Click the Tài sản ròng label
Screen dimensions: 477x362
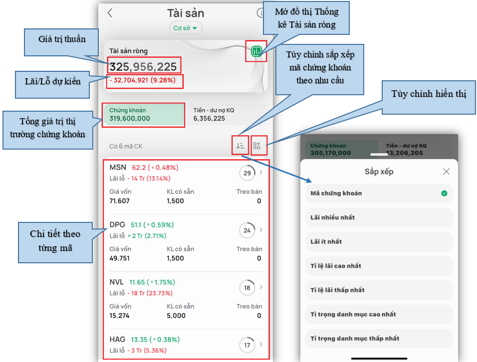pyautogui.click(x=128, y=51)
